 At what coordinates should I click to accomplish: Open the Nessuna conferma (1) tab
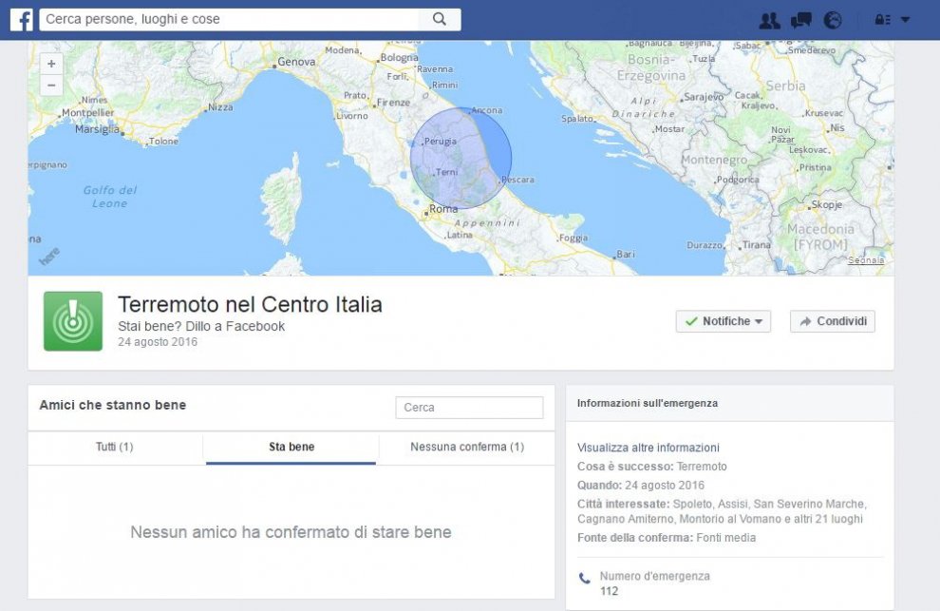pos(464,447)
